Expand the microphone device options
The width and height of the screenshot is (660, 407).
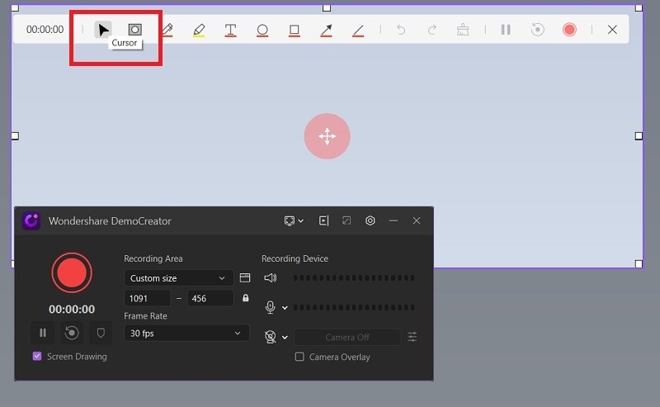point(285,308)
